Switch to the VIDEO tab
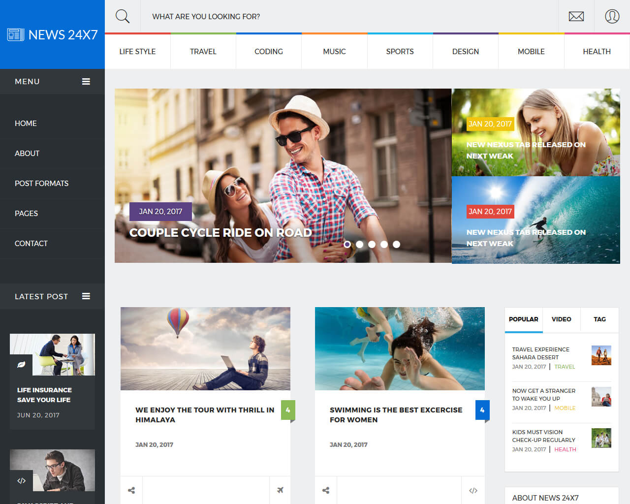 pos(561,319)
